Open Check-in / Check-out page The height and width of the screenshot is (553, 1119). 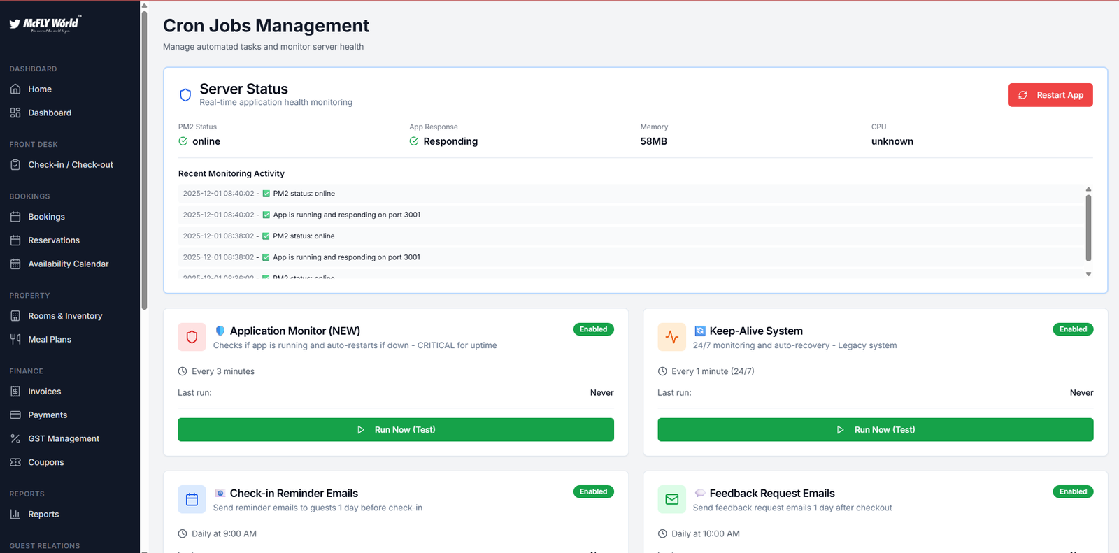tap(70, 165)
